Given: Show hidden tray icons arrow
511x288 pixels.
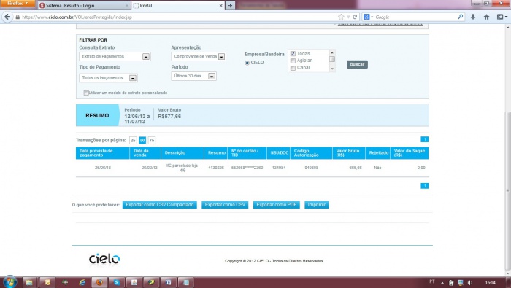Looking at the screenshot, I should [442, 283].
